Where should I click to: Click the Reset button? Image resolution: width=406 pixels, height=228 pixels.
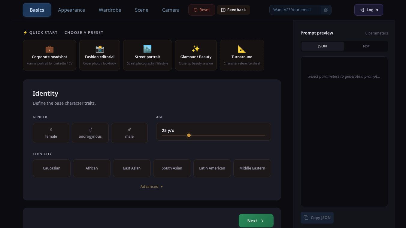coord(201,10)
